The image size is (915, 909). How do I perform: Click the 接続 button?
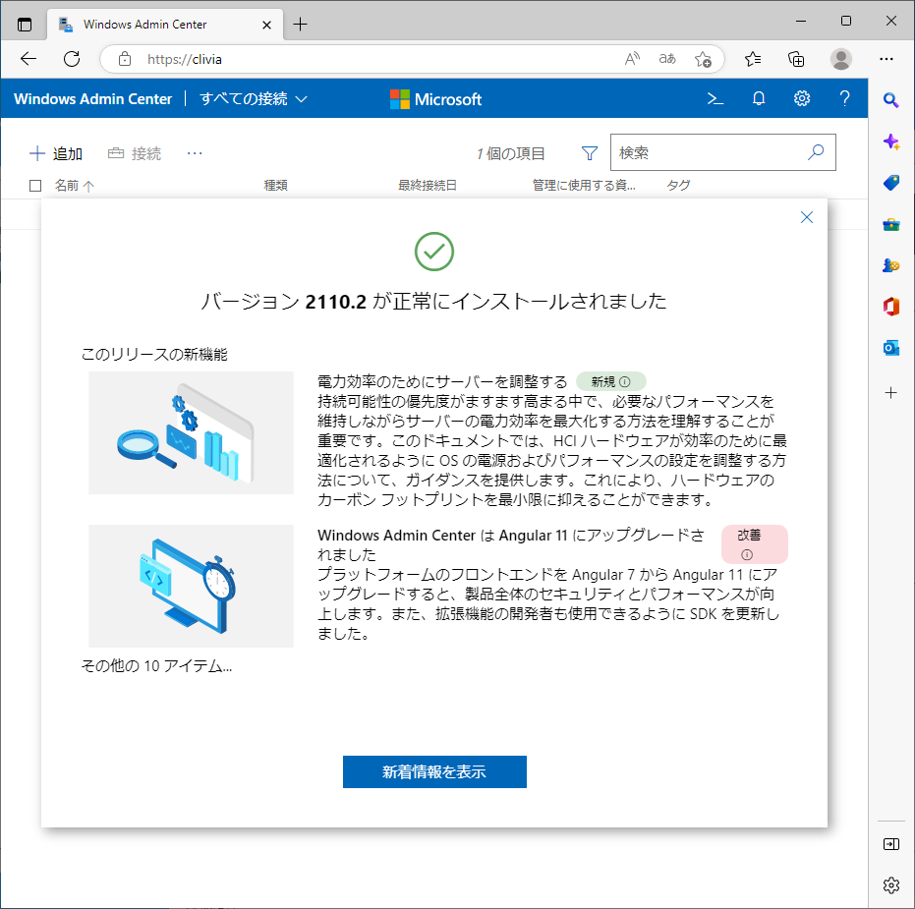point(135,153)
